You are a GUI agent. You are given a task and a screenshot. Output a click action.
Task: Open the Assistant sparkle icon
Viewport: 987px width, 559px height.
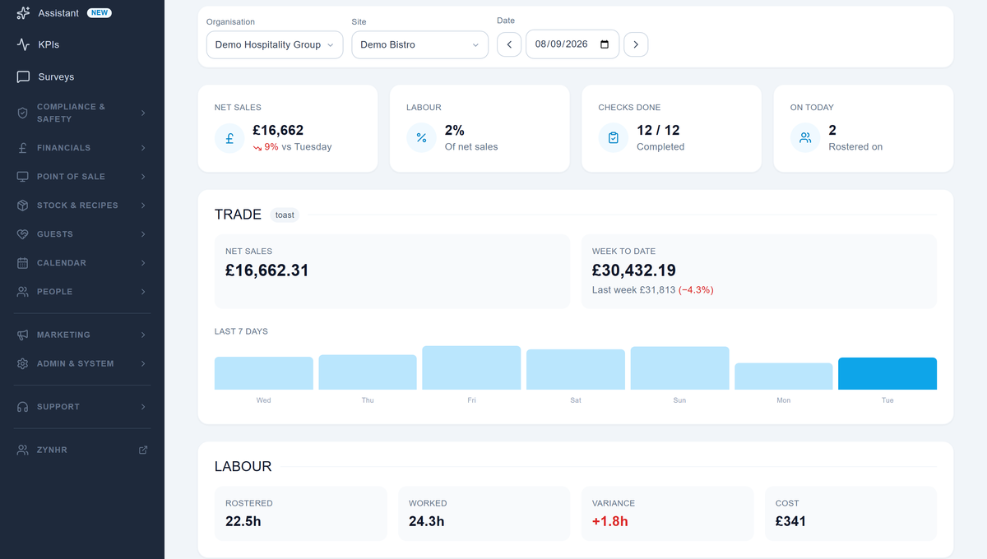(x=23, y=13)
